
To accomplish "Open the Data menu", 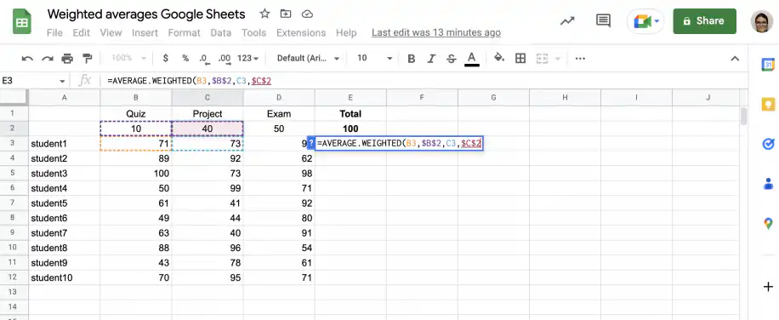I will pos(220,33).
